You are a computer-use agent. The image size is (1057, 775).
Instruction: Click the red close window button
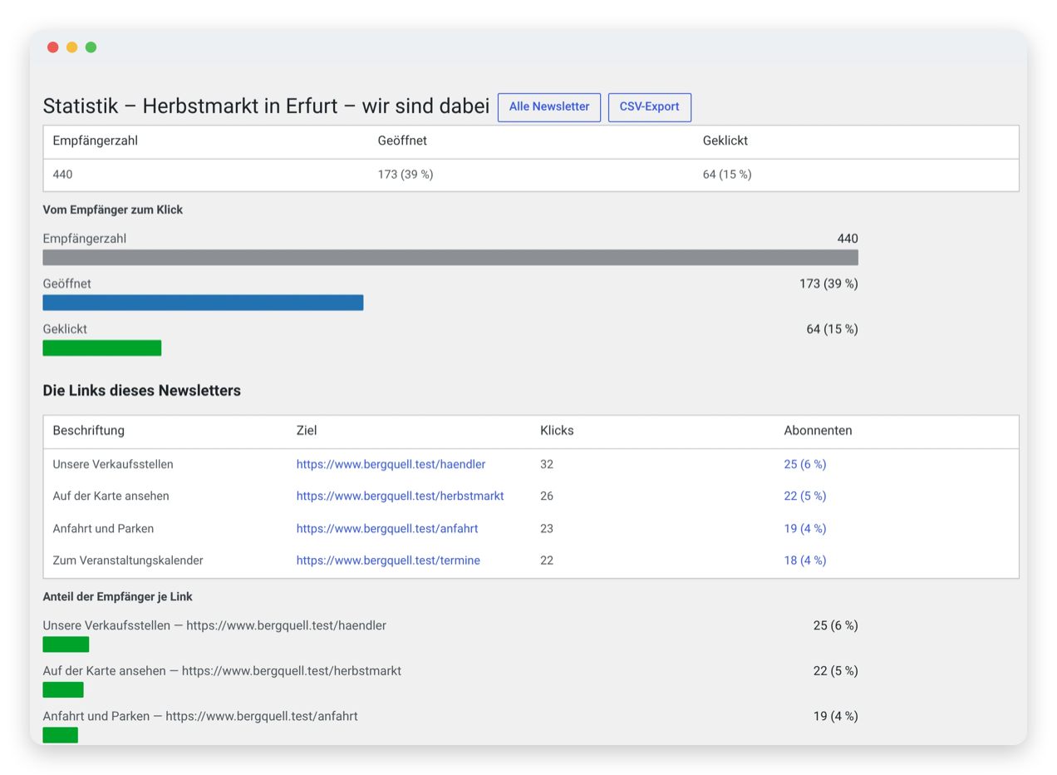(53, 47)
